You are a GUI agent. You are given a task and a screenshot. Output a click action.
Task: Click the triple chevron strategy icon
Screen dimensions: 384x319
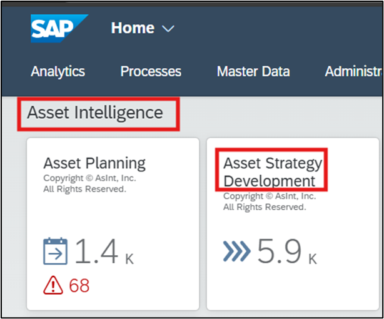[x=236, y=251]
